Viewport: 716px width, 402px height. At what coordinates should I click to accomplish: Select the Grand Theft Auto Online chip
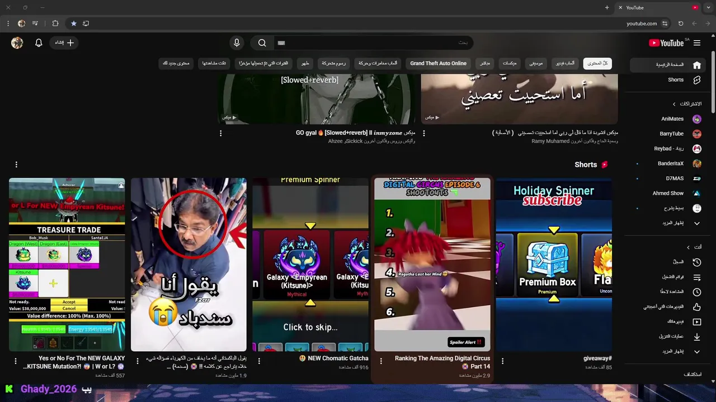pos(438,64)
